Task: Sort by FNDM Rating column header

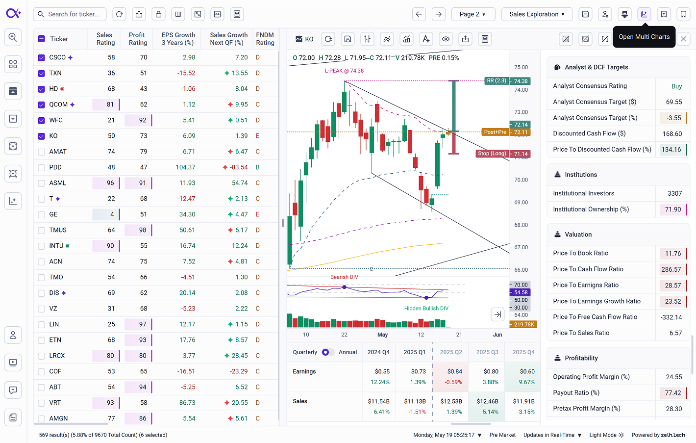Action: point(265,39)
